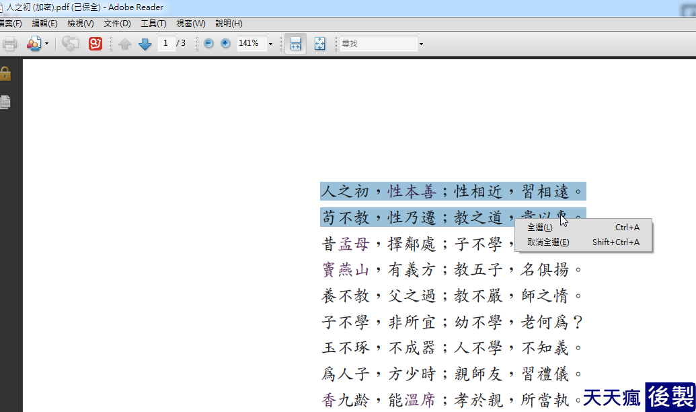
Task: Open the page thumbnails panel icon
Action: [5, 102]
